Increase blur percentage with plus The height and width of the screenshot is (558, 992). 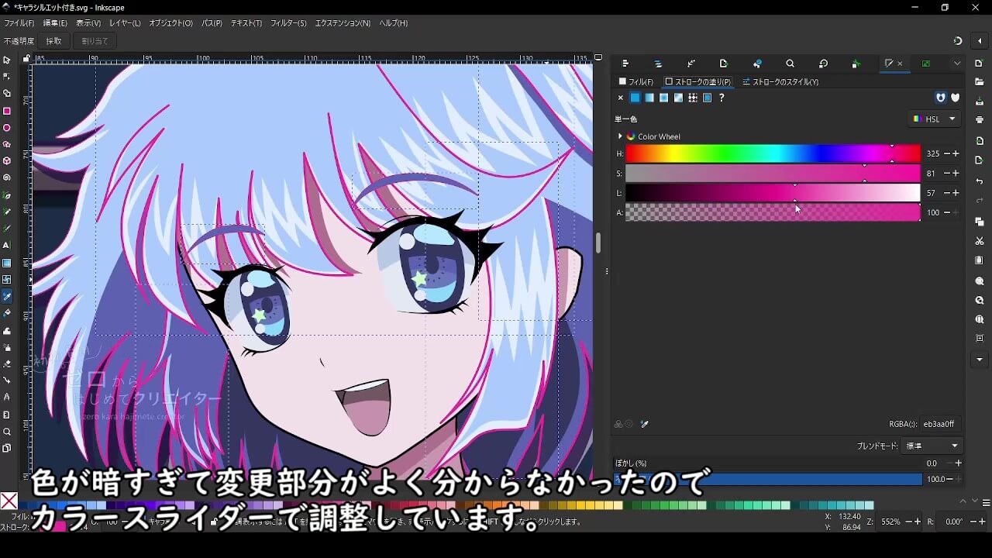click(959, 463)
